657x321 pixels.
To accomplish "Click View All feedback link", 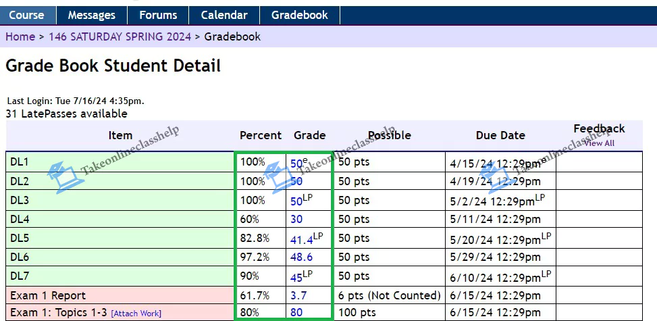I will click(599, 143).
